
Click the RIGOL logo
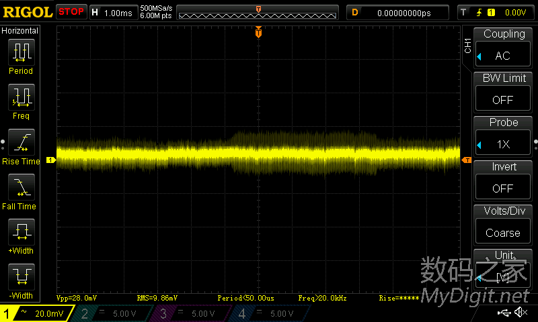tap(28, 12)
